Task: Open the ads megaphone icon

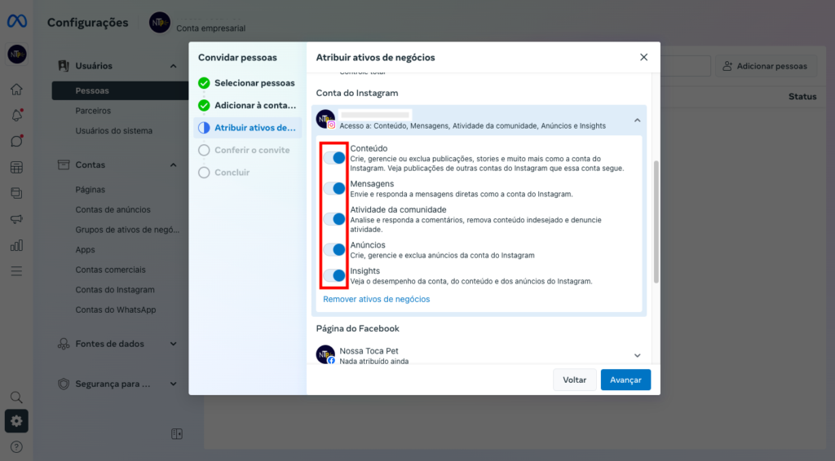Action: click(x=16, y=219)
